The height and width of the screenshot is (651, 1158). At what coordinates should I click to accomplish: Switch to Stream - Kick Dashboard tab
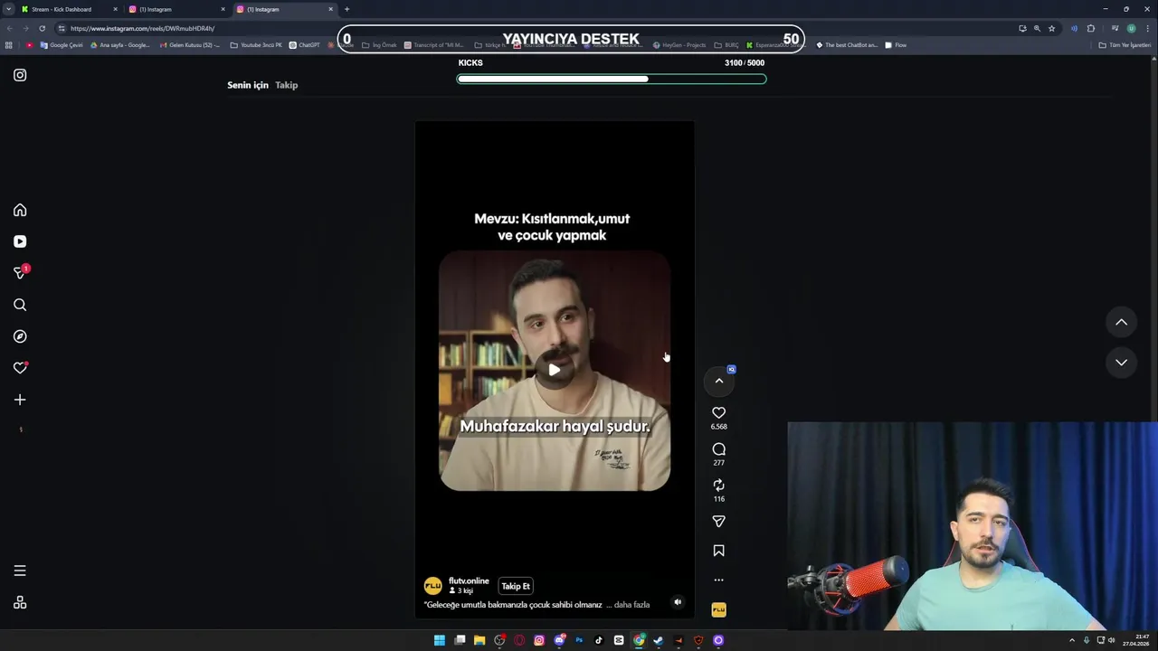coord(69,9)
